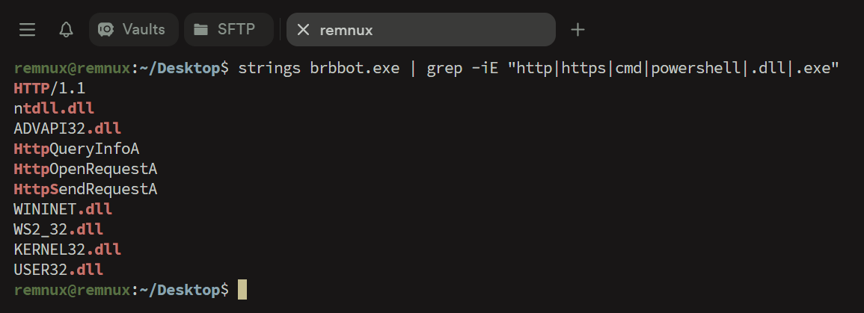Image resolution: width=864 pixels, height=313 pixels.
Task: Click the HttpQueryInfoA output line
Action: pos(76,149)
